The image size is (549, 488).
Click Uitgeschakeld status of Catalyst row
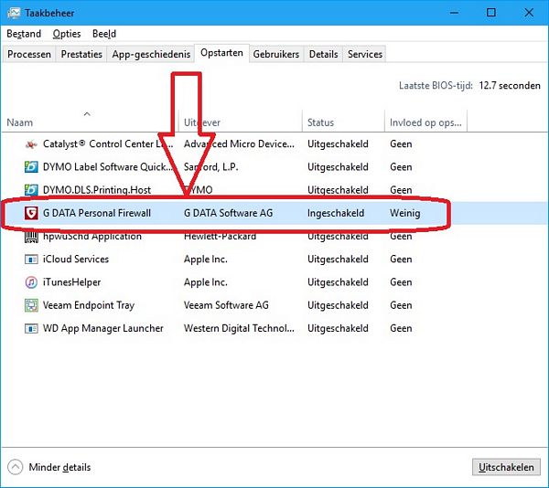click(x=338, y=143)
